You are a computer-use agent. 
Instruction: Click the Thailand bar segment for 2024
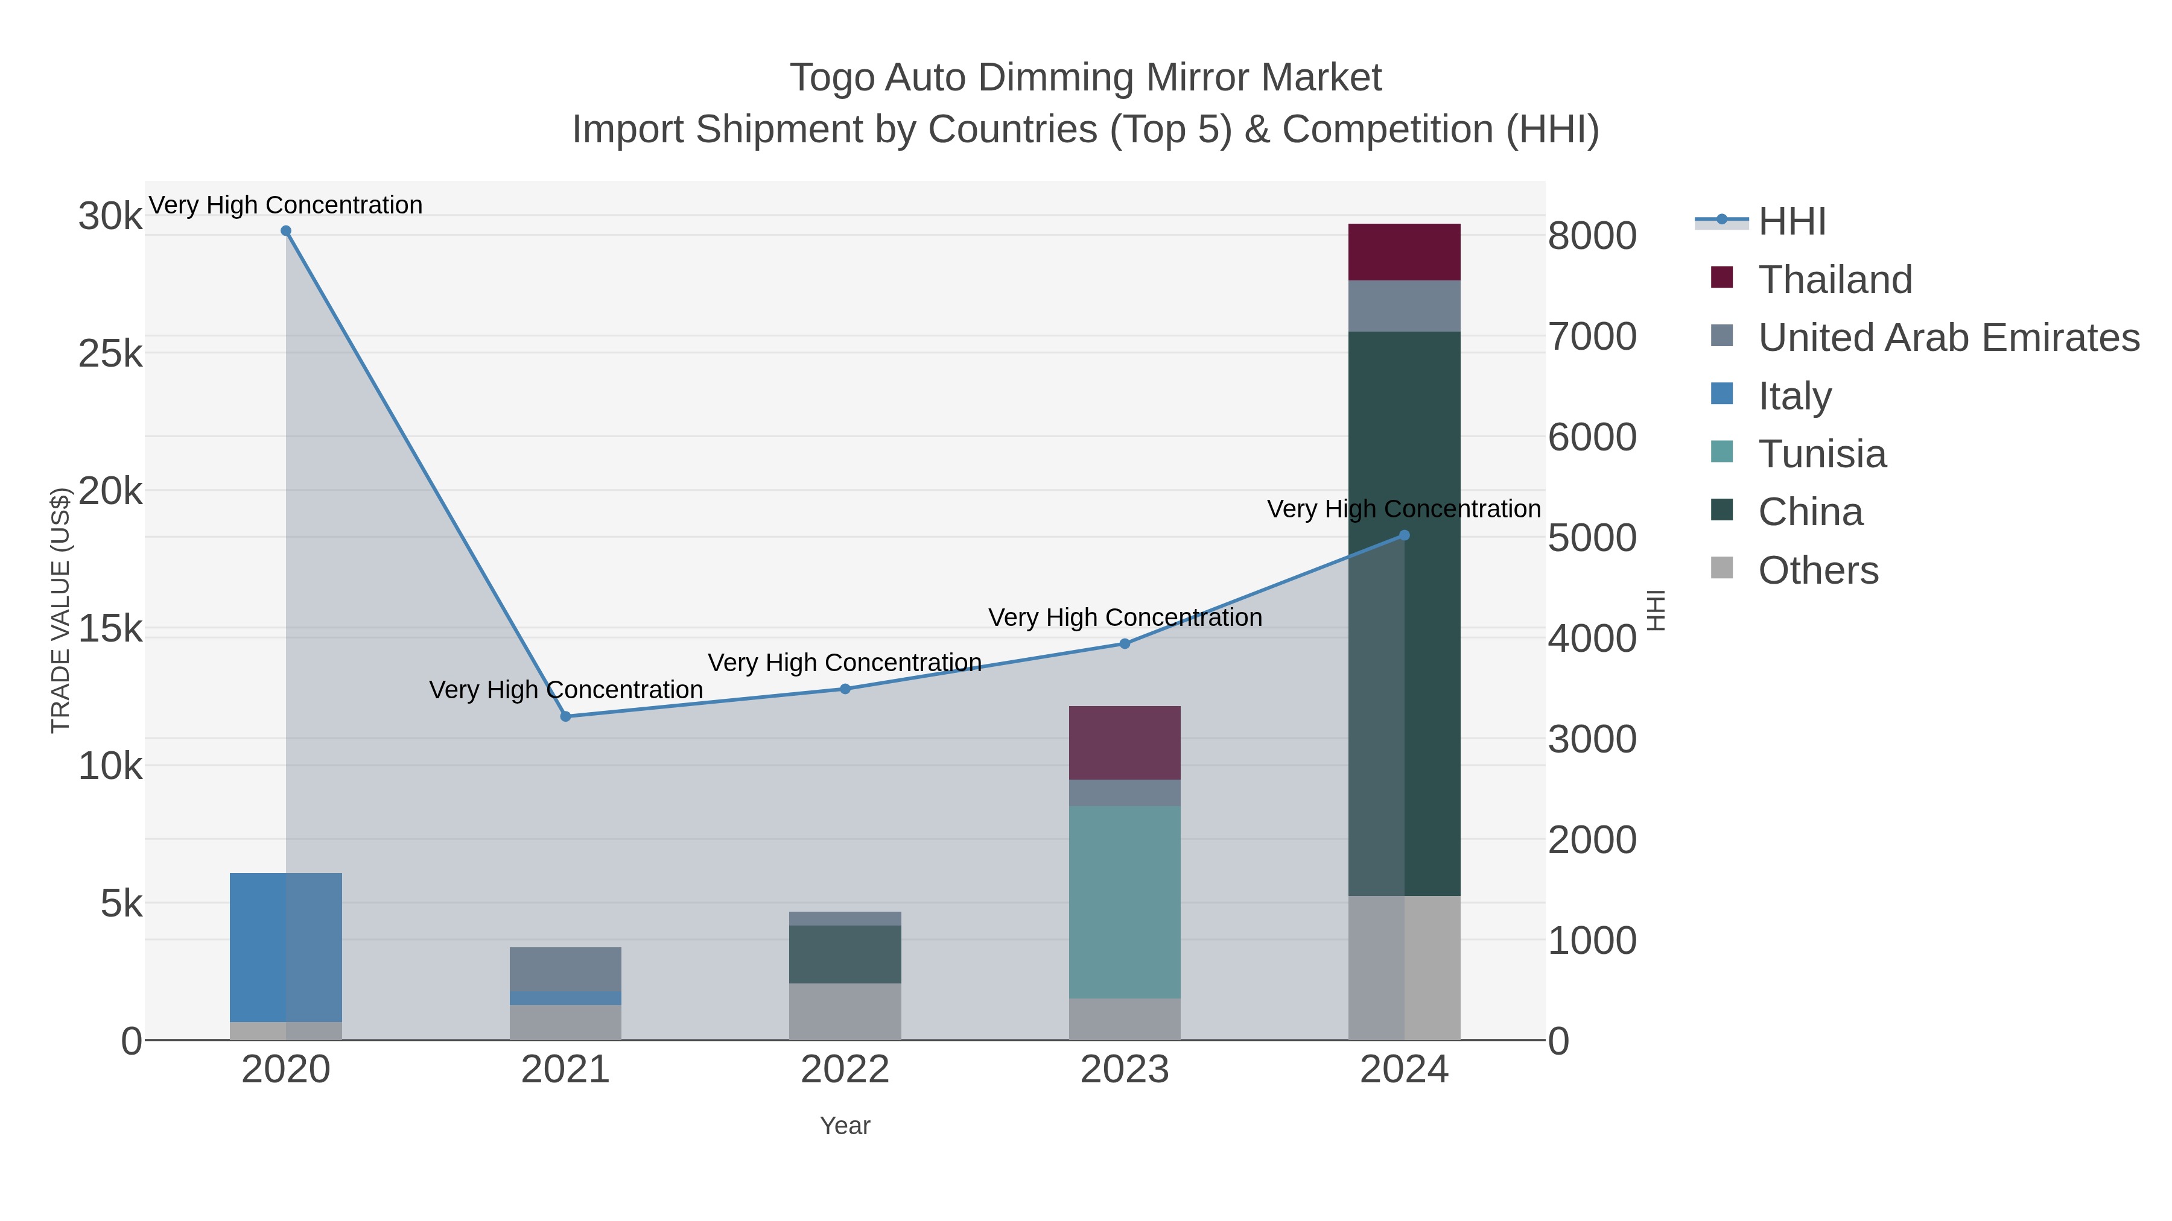coord(1404,252)
